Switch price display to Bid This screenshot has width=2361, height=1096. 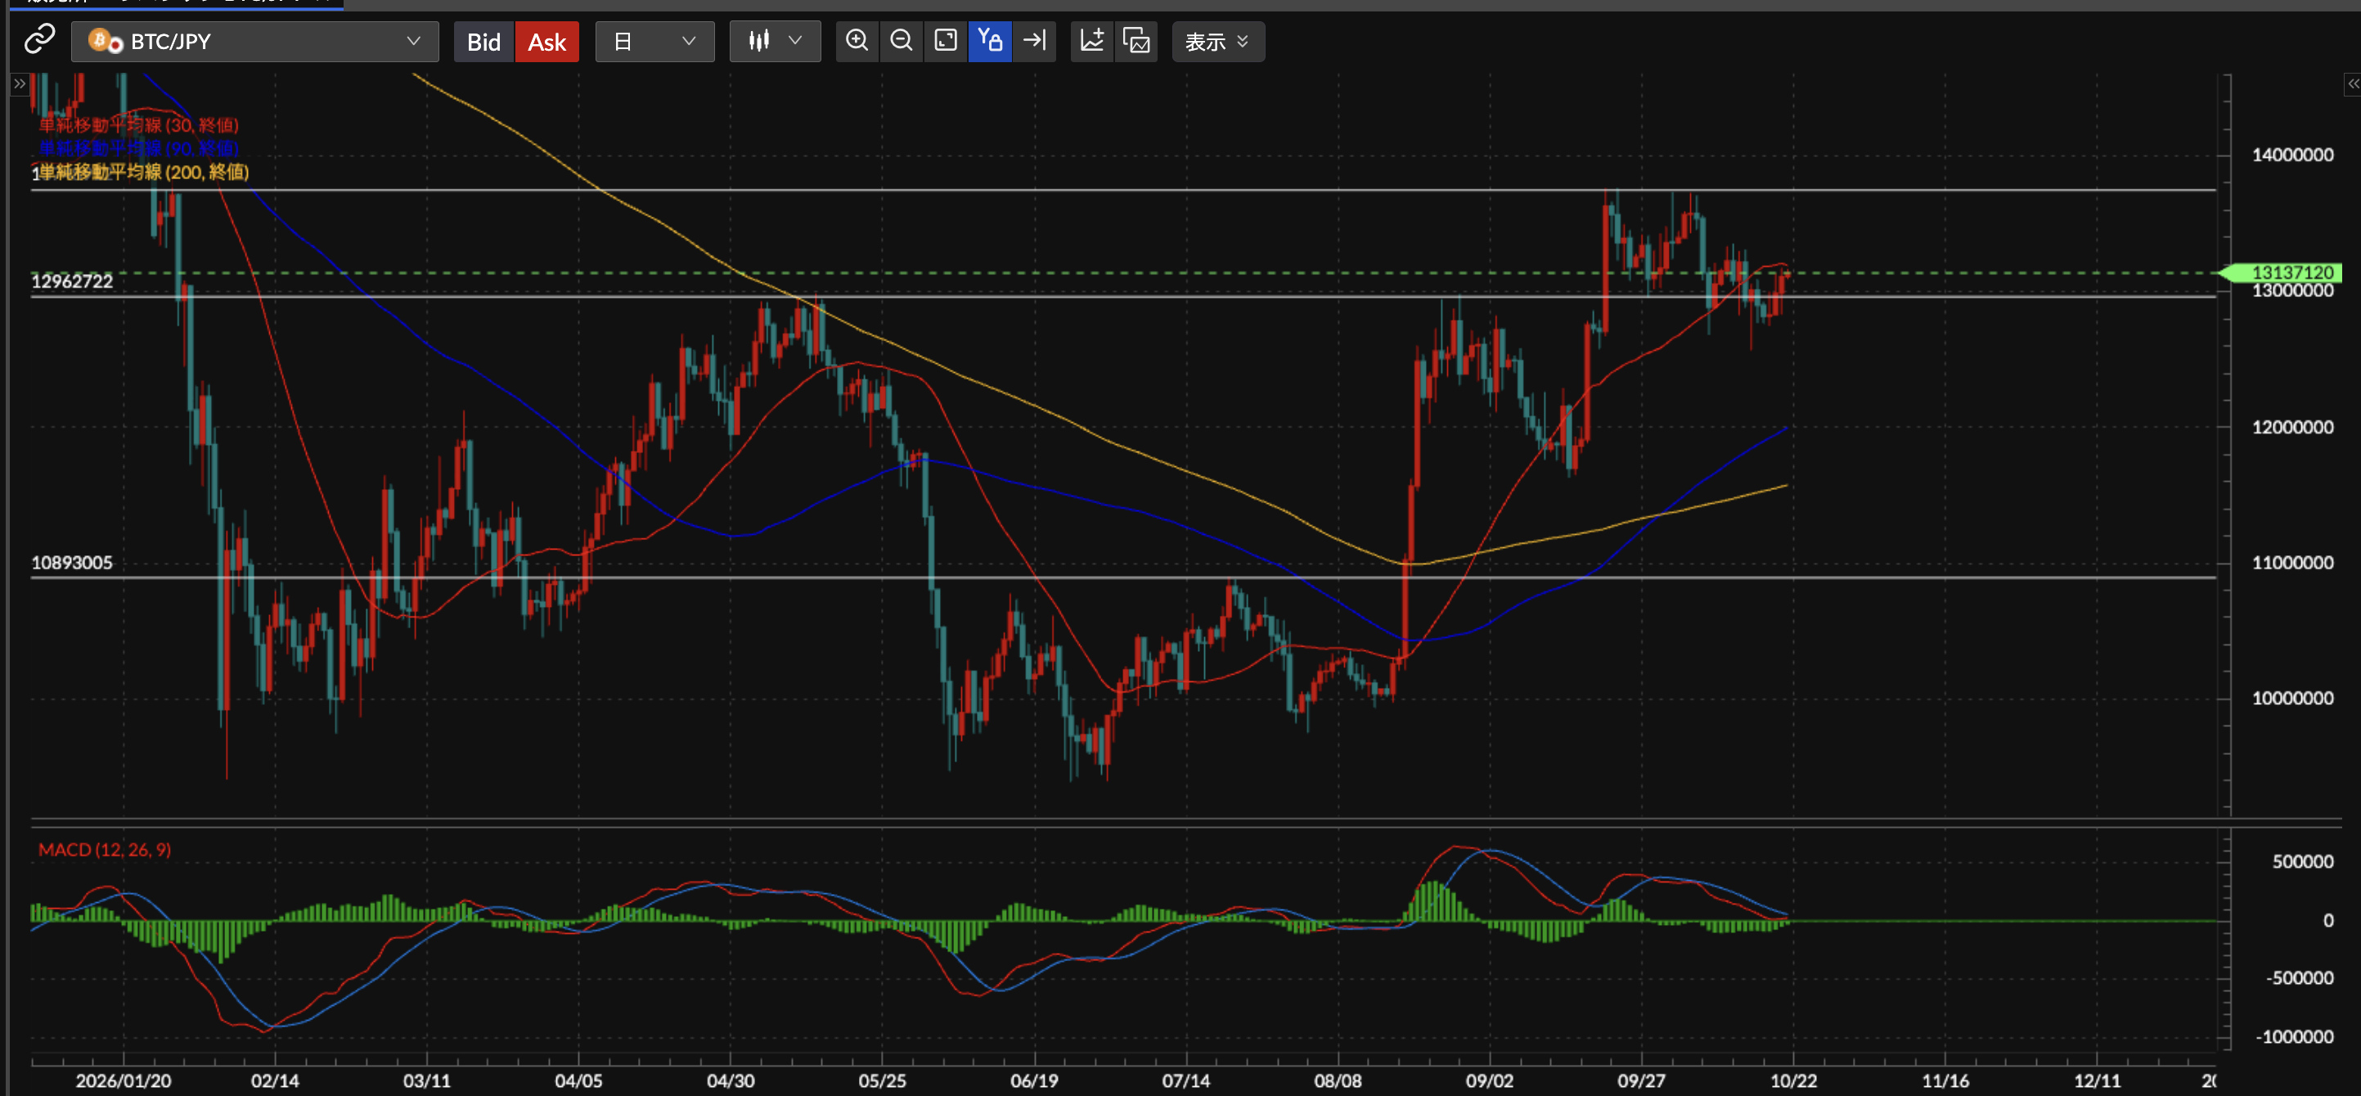coord(484,41)
